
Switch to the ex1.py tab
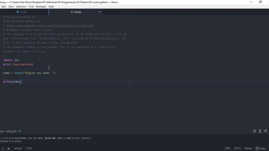point(23,12)
